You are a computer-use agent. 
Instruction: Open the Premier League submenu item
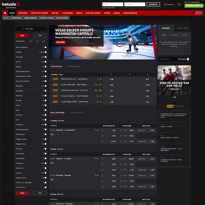tap(46, 18)
